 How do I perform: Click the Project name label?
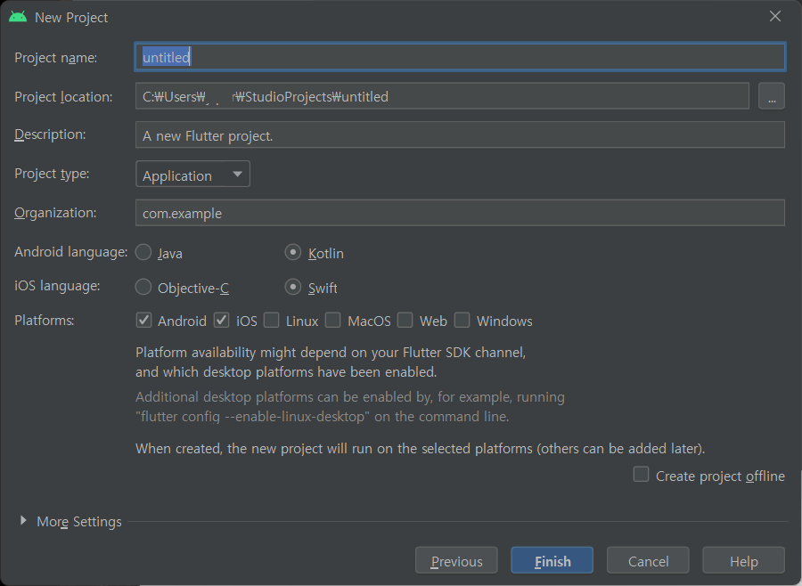(x=56, y=58)
